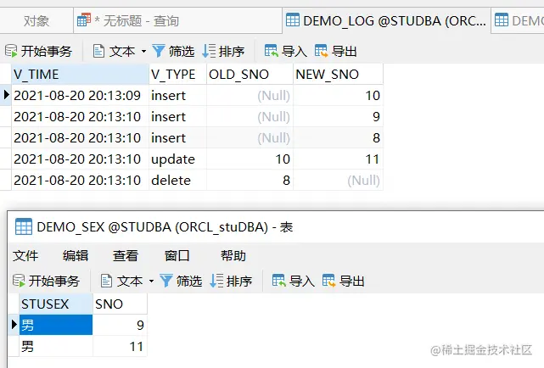Open Text dropdown arrow in DEMO_LOG toolbar
Image resolution: width=544 pixels, height=368 pixels.
point(143,51)
